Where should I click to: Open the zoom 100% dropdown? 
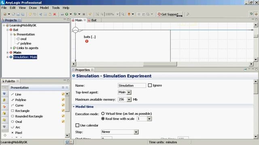(117, 14)
